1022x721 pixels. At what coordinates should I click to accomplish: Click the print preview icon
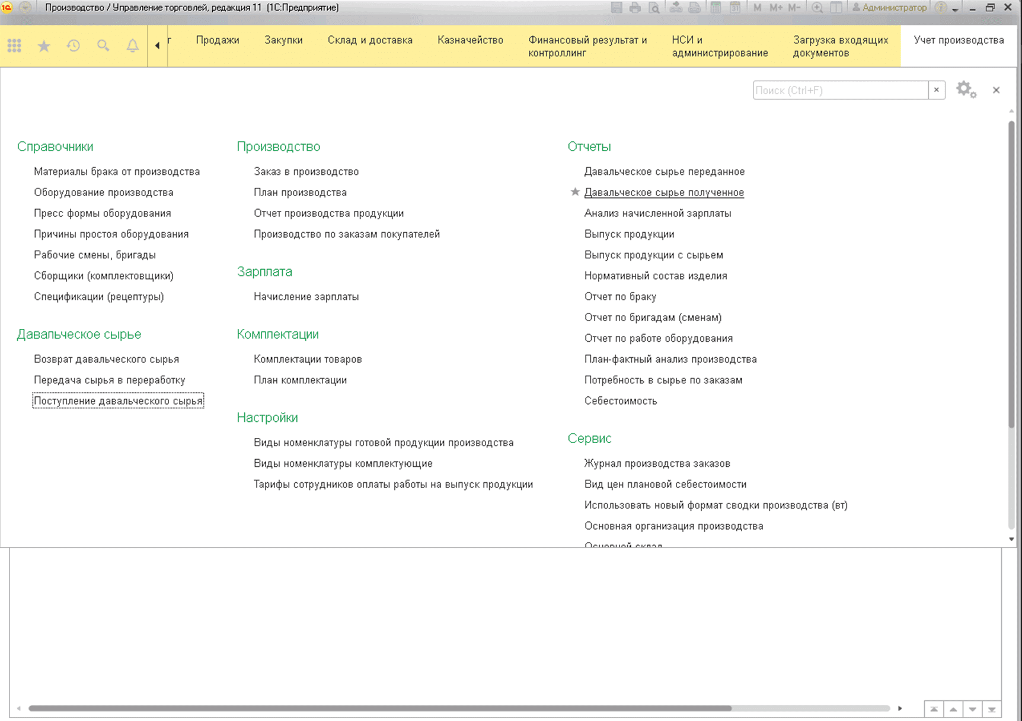click(654, 8)
